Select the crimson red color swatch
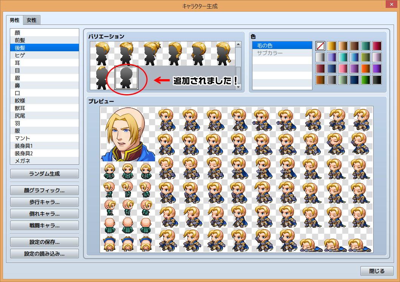Image resolution: width=400 pixels, height=282 pixels. tap(377, 46)
